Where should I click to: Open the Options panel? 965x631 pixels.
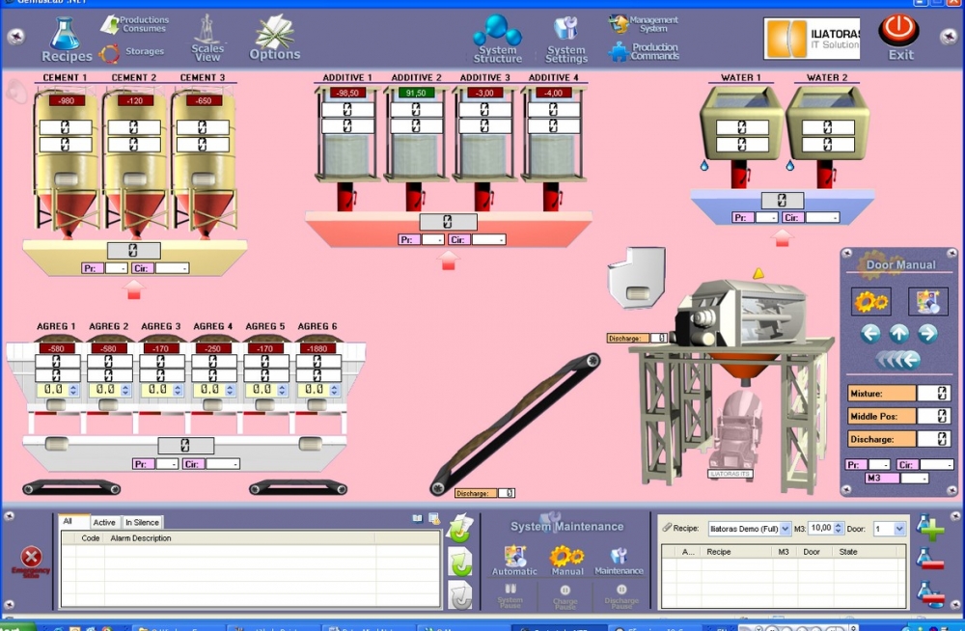tap(274, 38)
